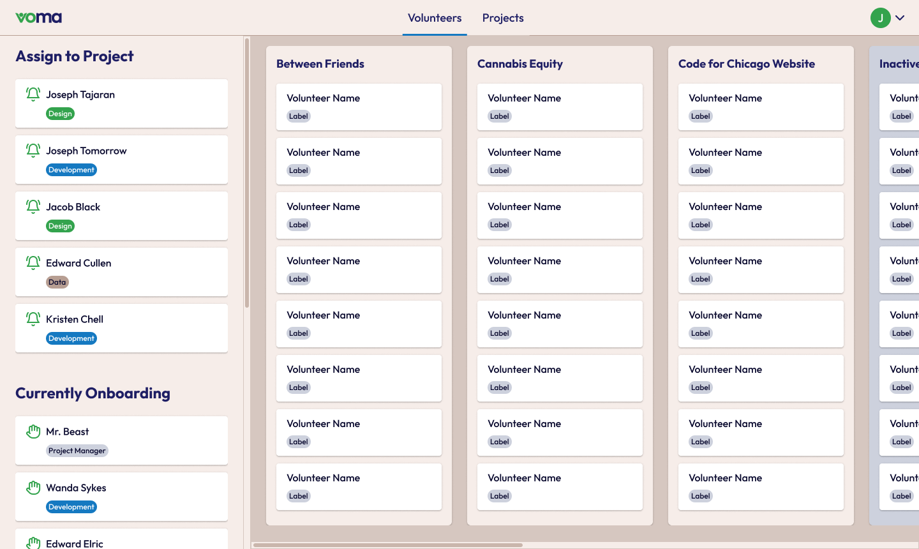Click the bell icon beside Jacob Black
Screen dimensions: 919x549
pyautogui.click(x=33, y=207)
